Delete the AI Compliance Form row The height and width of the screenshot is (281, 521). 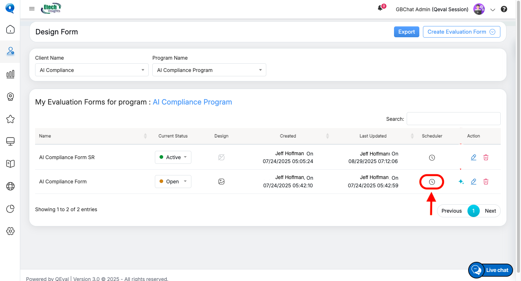click(486, 182)
